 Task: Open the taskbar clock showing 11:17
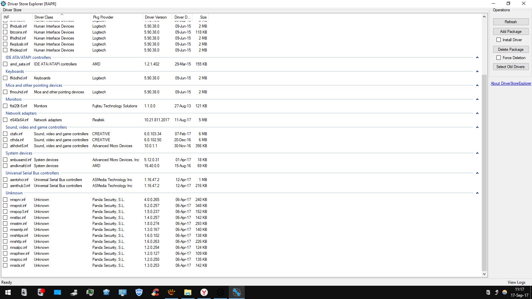tap(519, 292)
